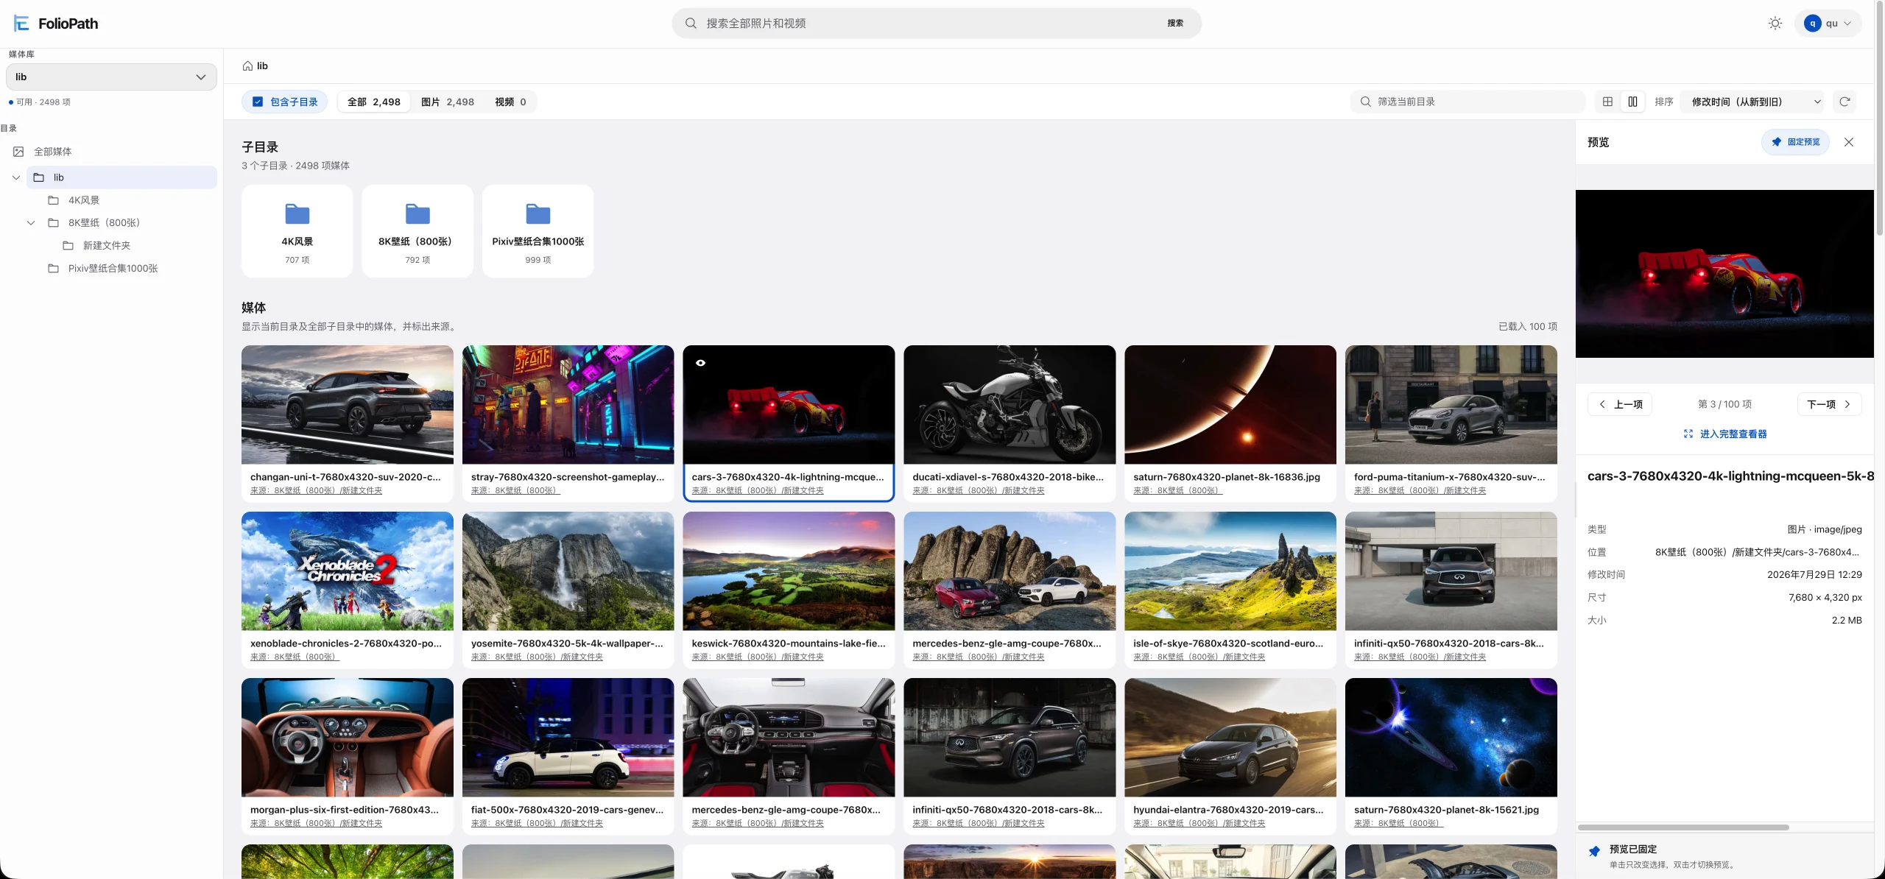The width and height of the screenshot is (1885, 879).
Task: Click source link under saturn 8k-15621 thumbnail
Action: (1399, 824)
